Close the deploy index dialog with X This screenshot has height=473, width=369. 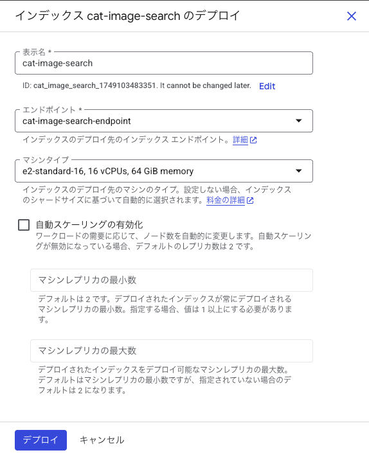click(x=352, y=16)
